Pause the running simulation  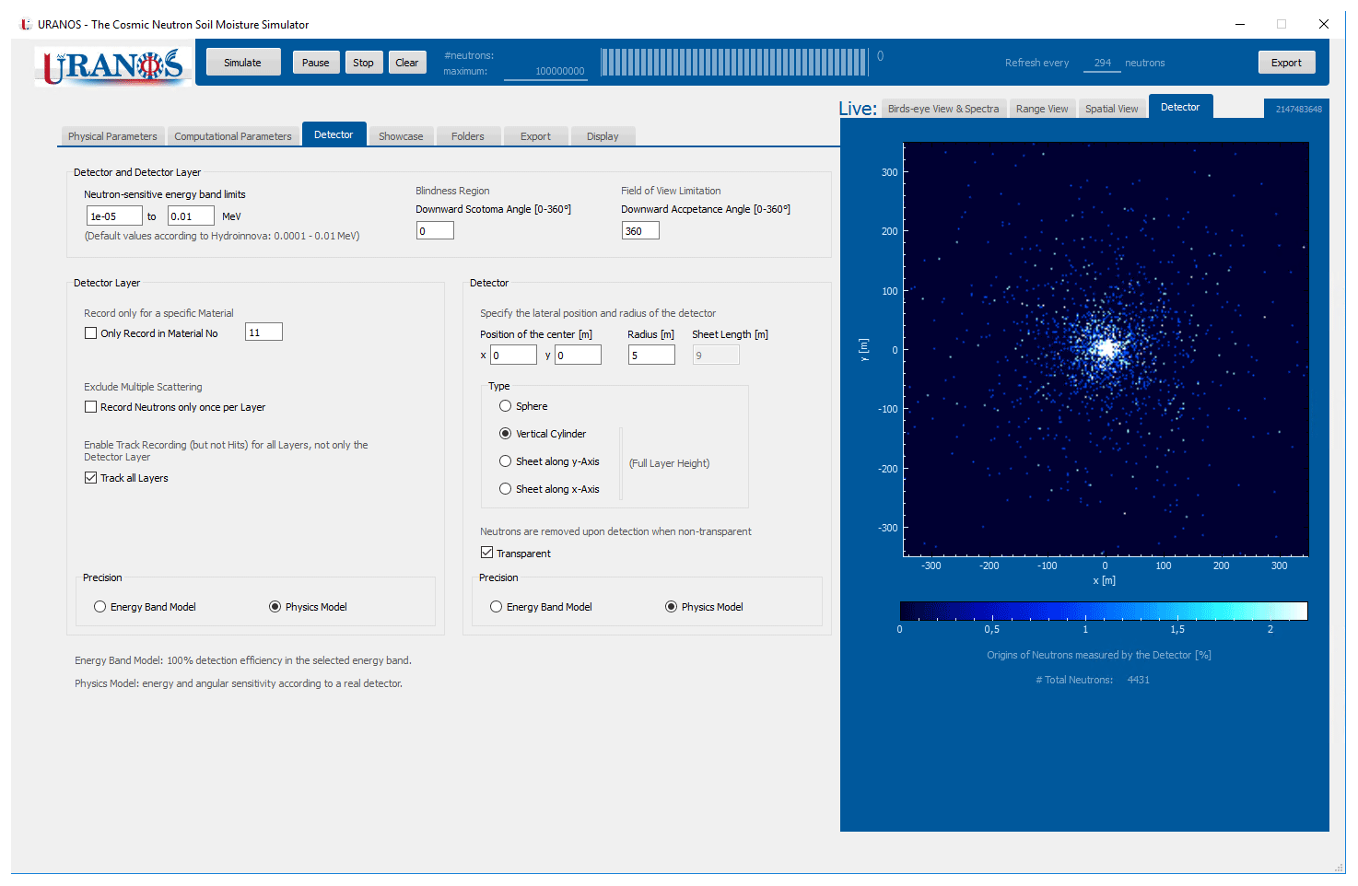[315, 63]
